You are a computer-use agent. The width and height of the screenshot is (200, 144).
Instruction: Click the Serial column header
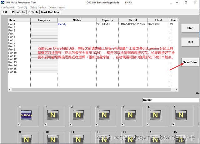(133, 20)
